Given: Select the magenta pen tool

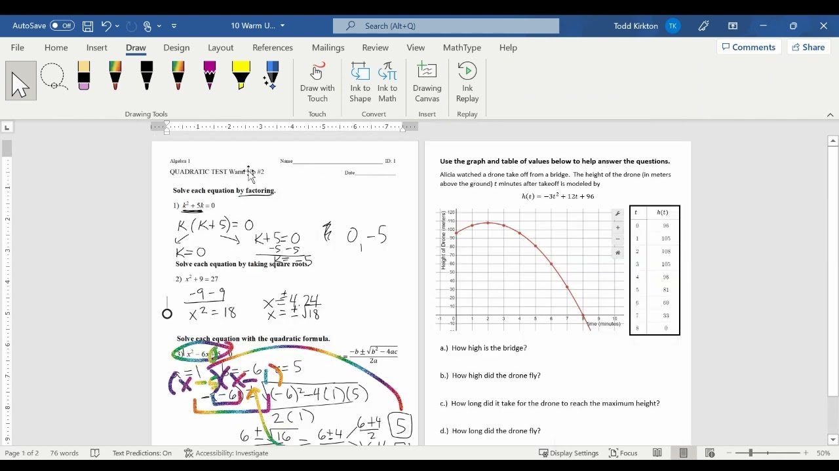Looking at the screenshot, I should coord(210,76).
